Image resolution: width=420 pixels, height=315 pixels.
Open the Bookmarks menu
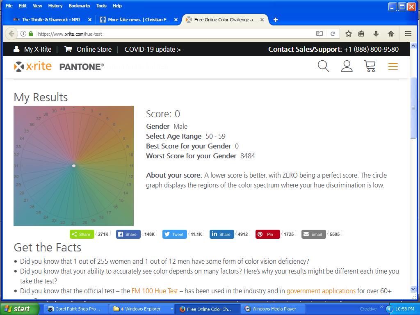pos(79,6)
